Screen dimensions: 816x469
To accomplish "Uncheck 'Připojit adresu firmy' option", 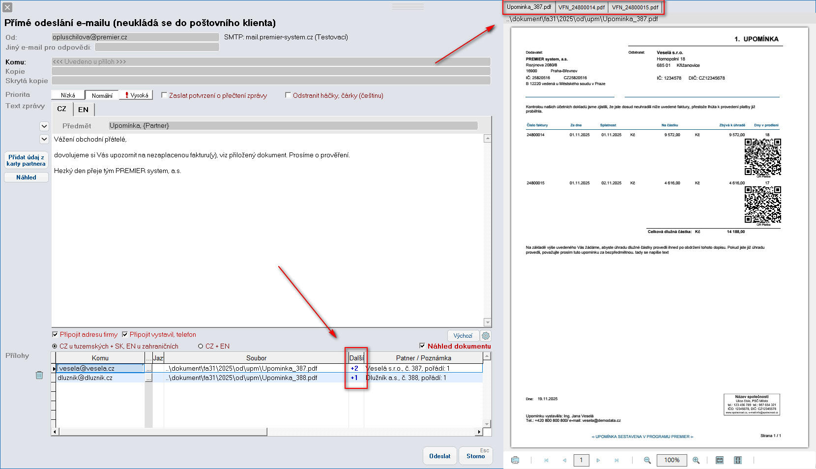I will pyautogui.click(x=55, y=334).
